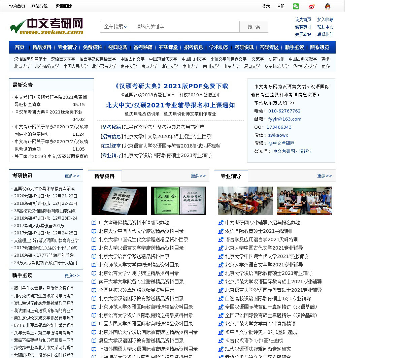Screen dimensions: 404x358
Task: Click person icon beside 汉语国际教育硕士2021尖峰特训
Action: (x=221, y=231)
